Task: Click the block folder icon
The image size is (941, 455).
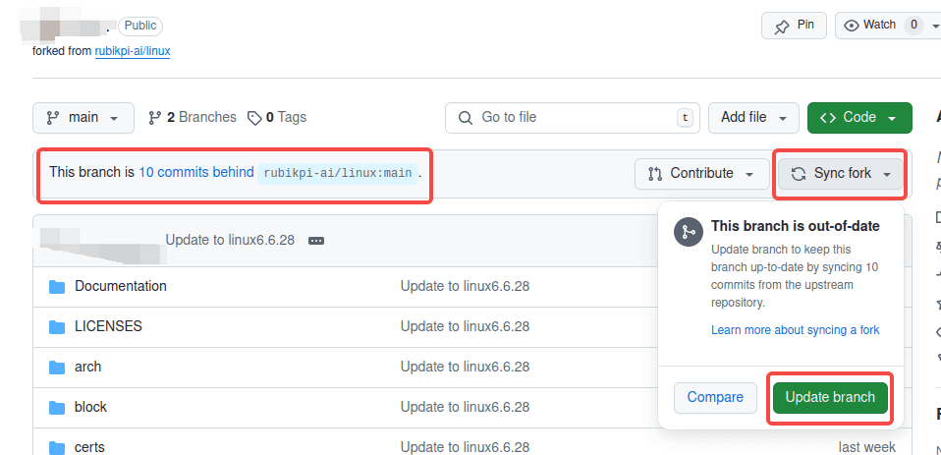Action: (57, 408)
